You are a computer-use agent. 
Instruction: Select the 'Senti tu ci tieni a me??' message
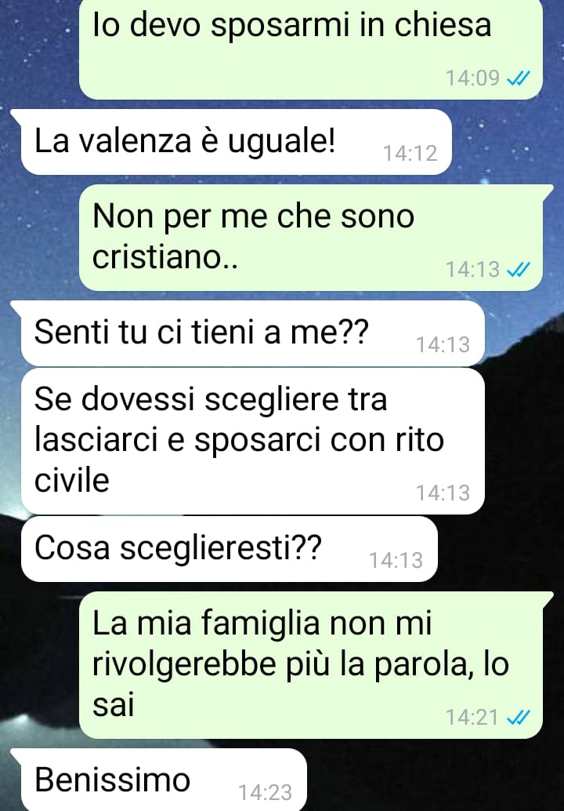pos(252,333)
